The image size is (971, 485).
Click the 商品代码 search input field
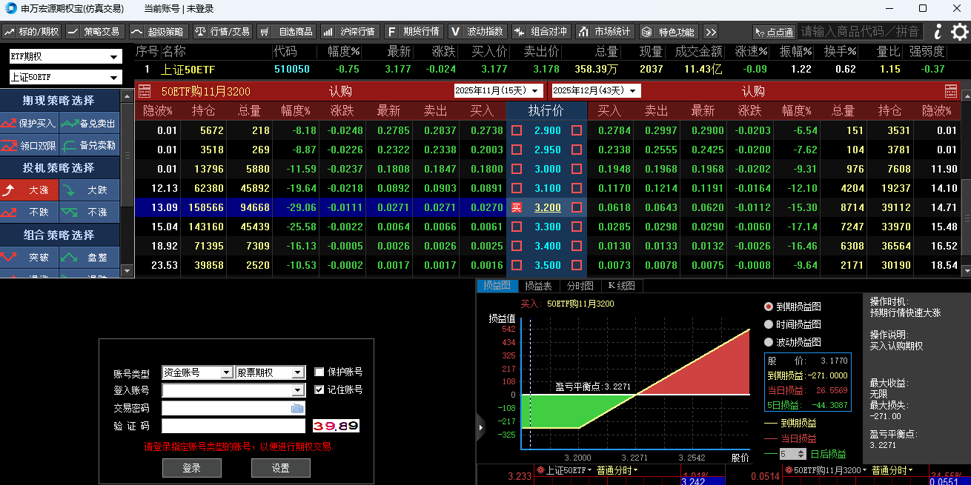click(x=860, y=32)
